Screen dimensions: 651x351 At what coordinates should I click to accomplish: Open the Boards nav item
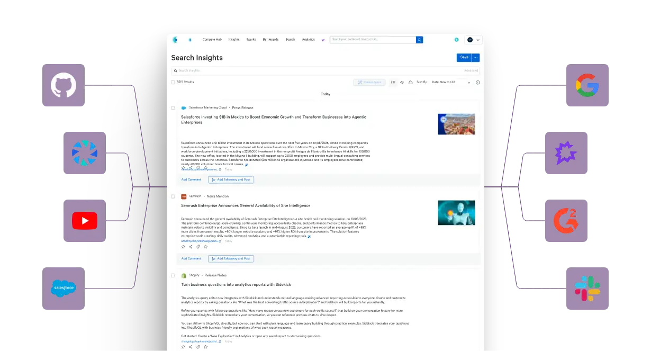pyautogui.click(x=290, y=40)
